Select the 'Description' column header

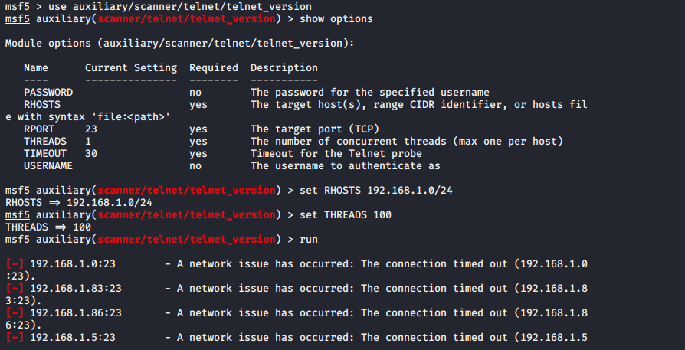pyautogui.click(x=284, y=68)
